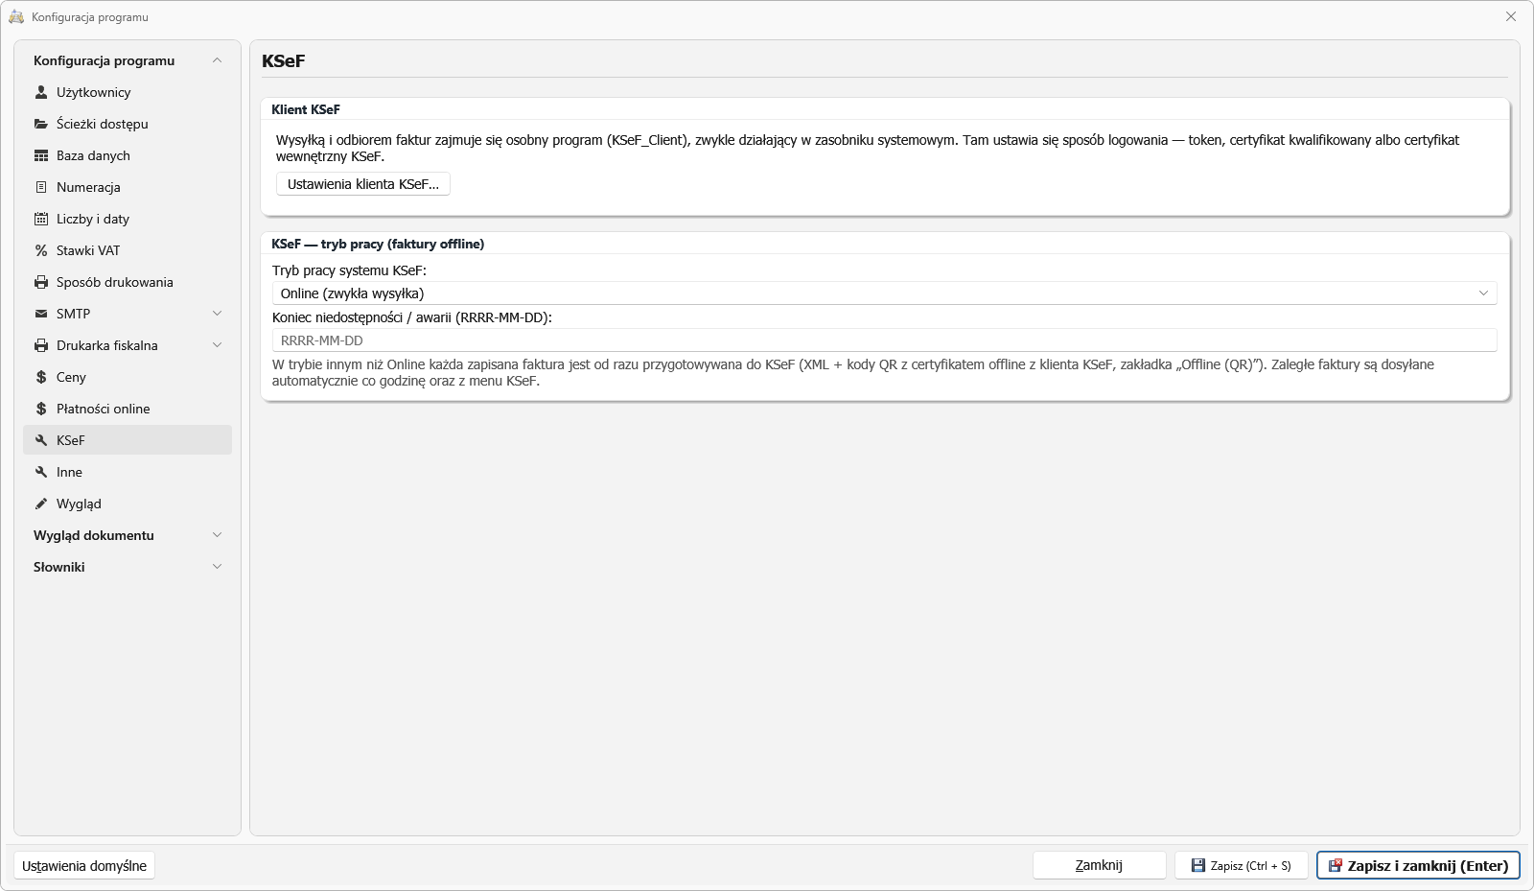Viewport: 1534px width, 891px height.
Task: Click the app icon in the title bar
Action: click(x=16, y=16)
